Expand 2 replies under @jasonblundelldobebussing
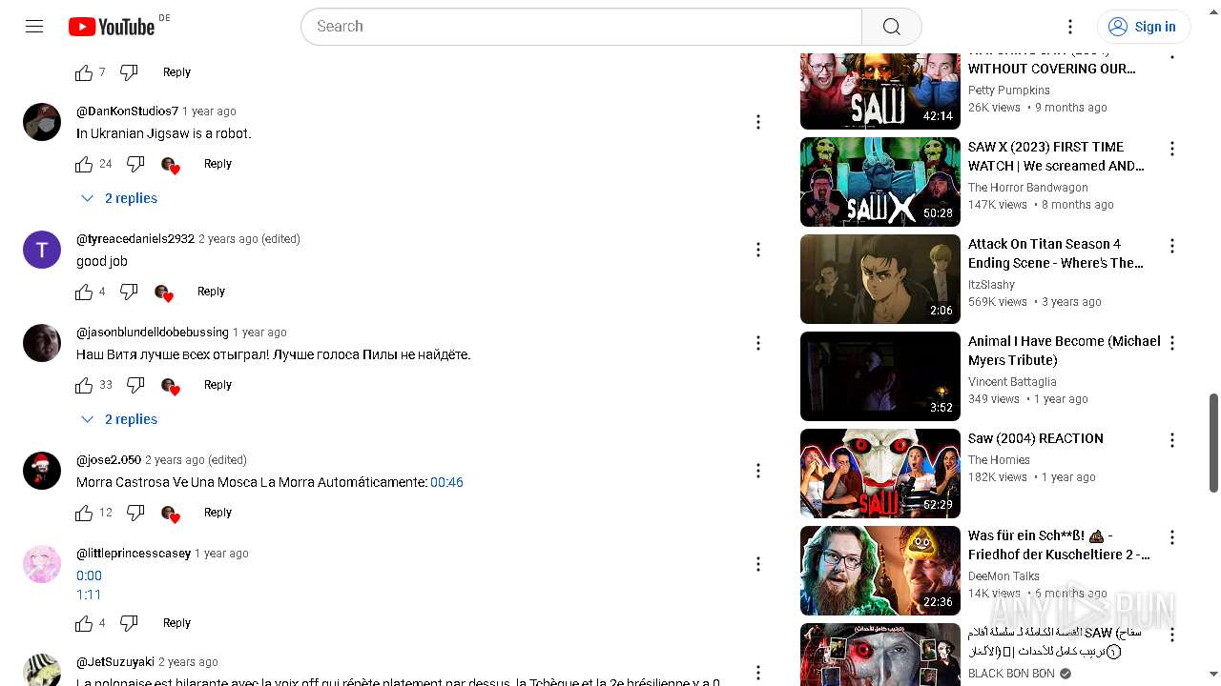The height and width of the screenshot is (686, 1221). tap(119, 419)
